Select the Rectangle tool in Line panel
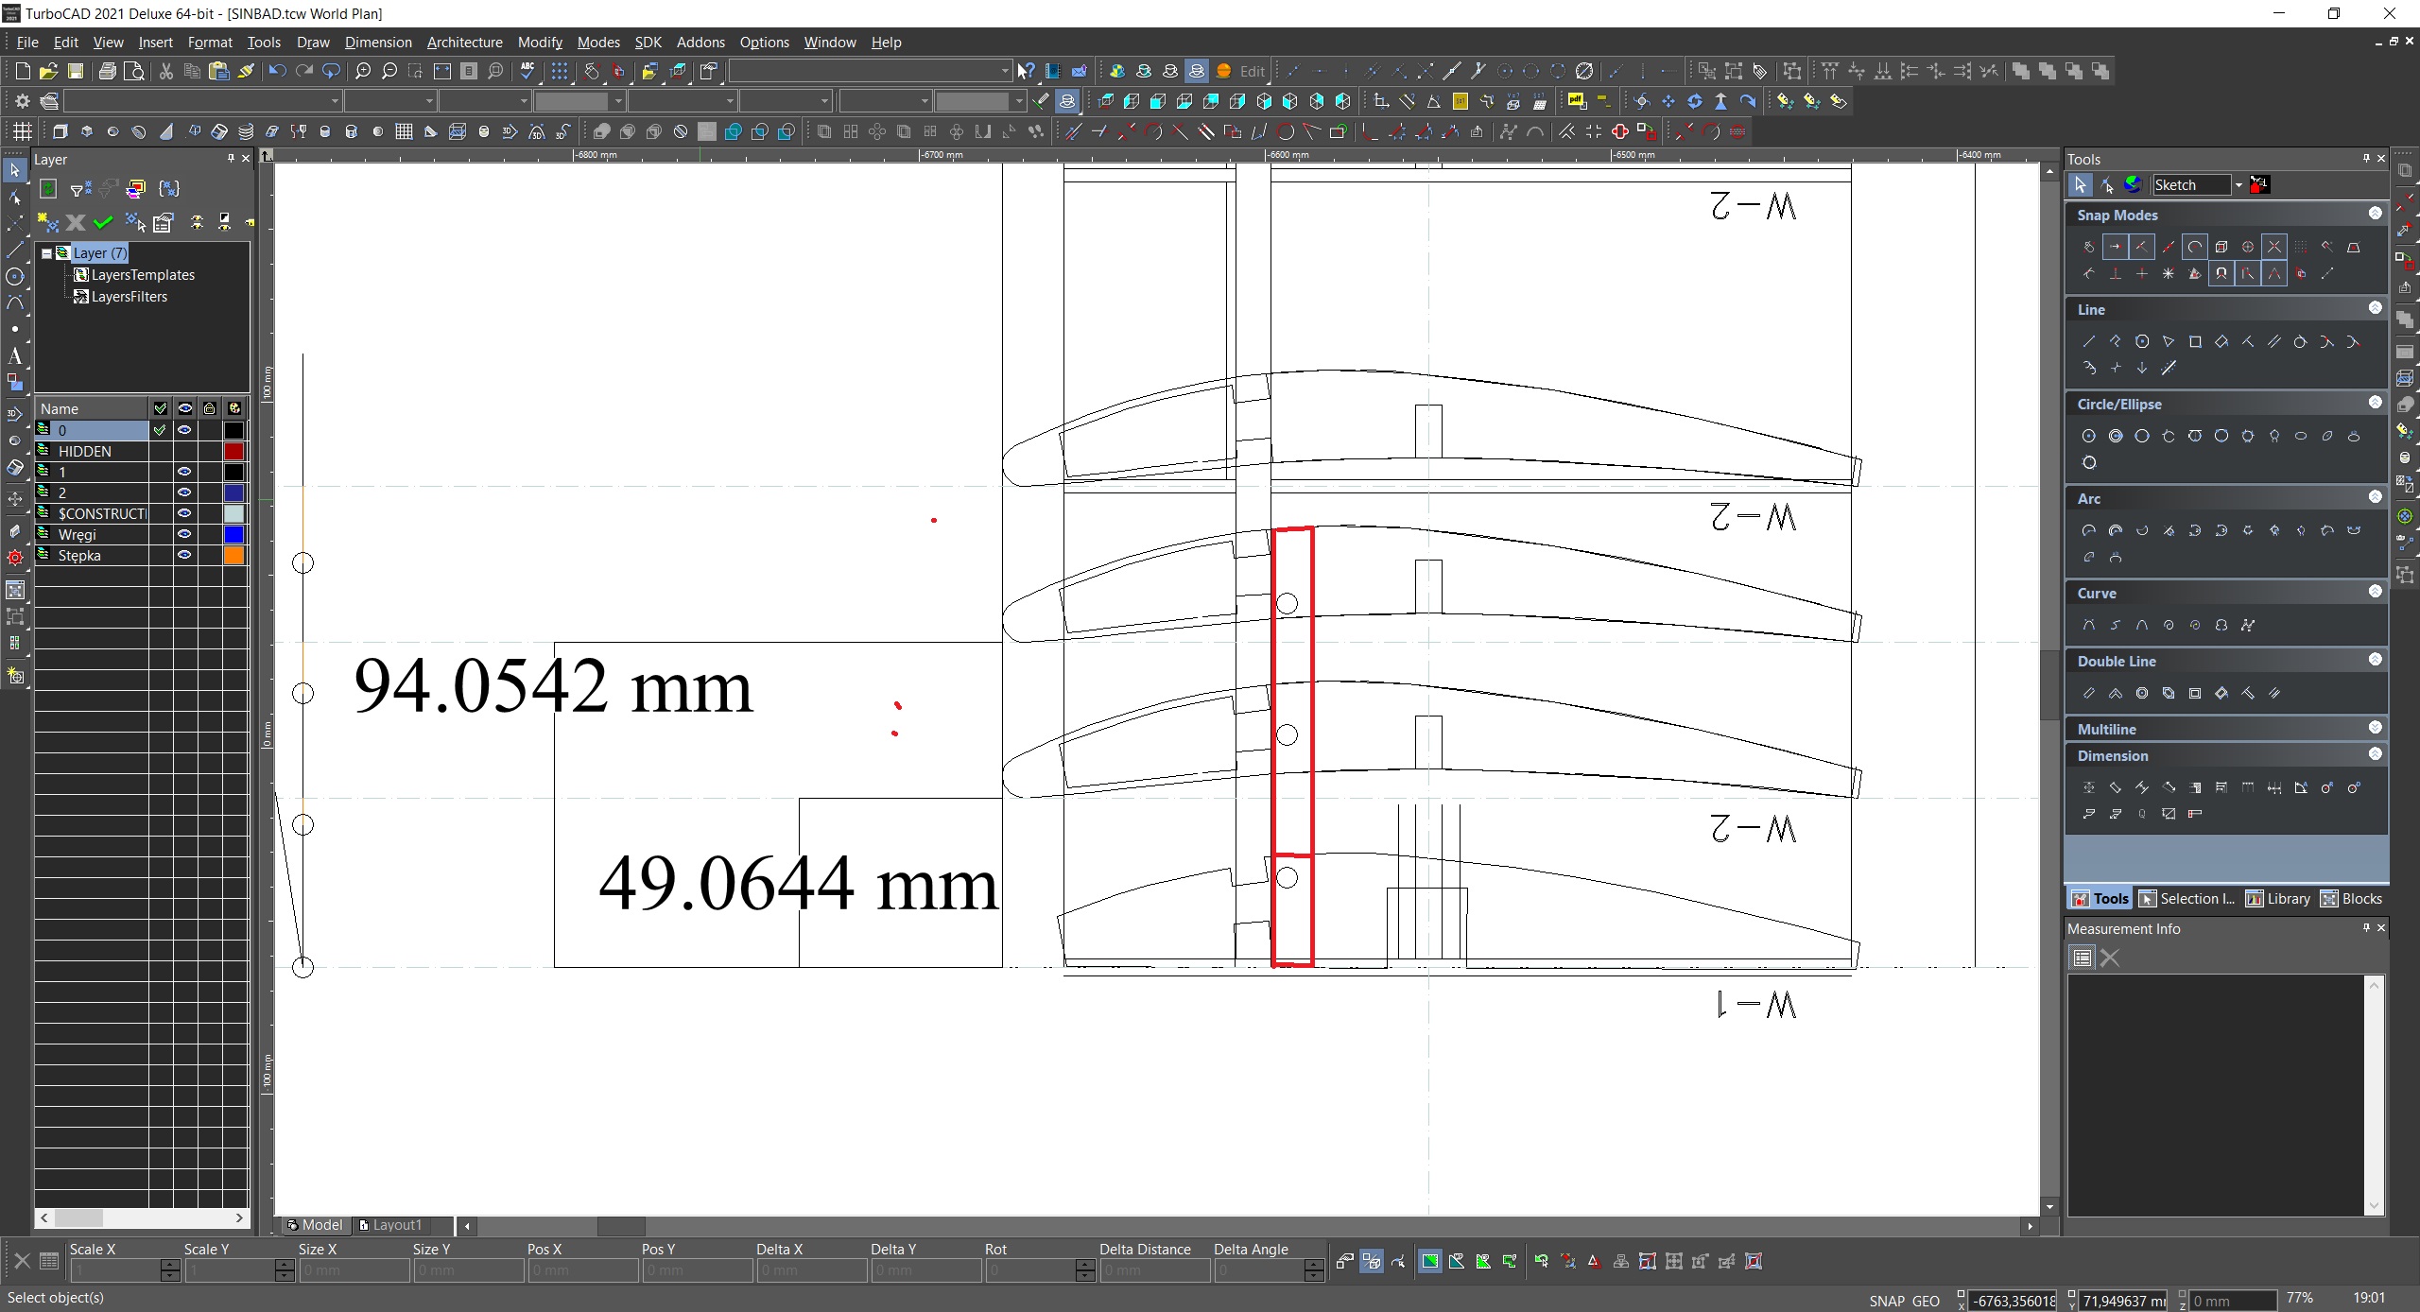 tap(2195, 342)
